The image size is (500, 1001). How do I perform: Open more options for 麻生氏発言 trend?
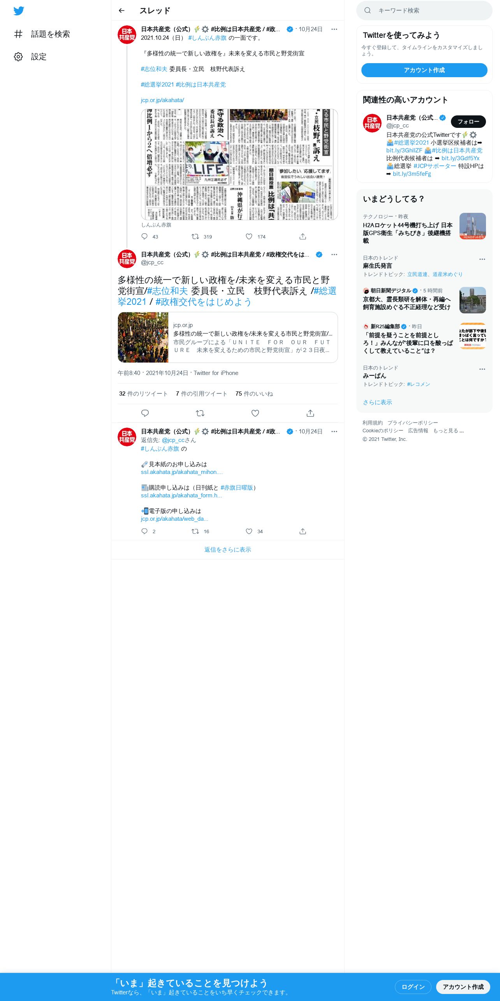(482, 259)
